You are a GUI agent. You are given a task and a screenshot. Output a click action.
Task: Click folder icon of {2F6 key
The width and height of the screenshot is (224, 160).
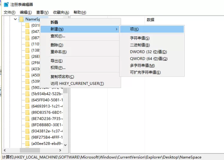(27, 63)
